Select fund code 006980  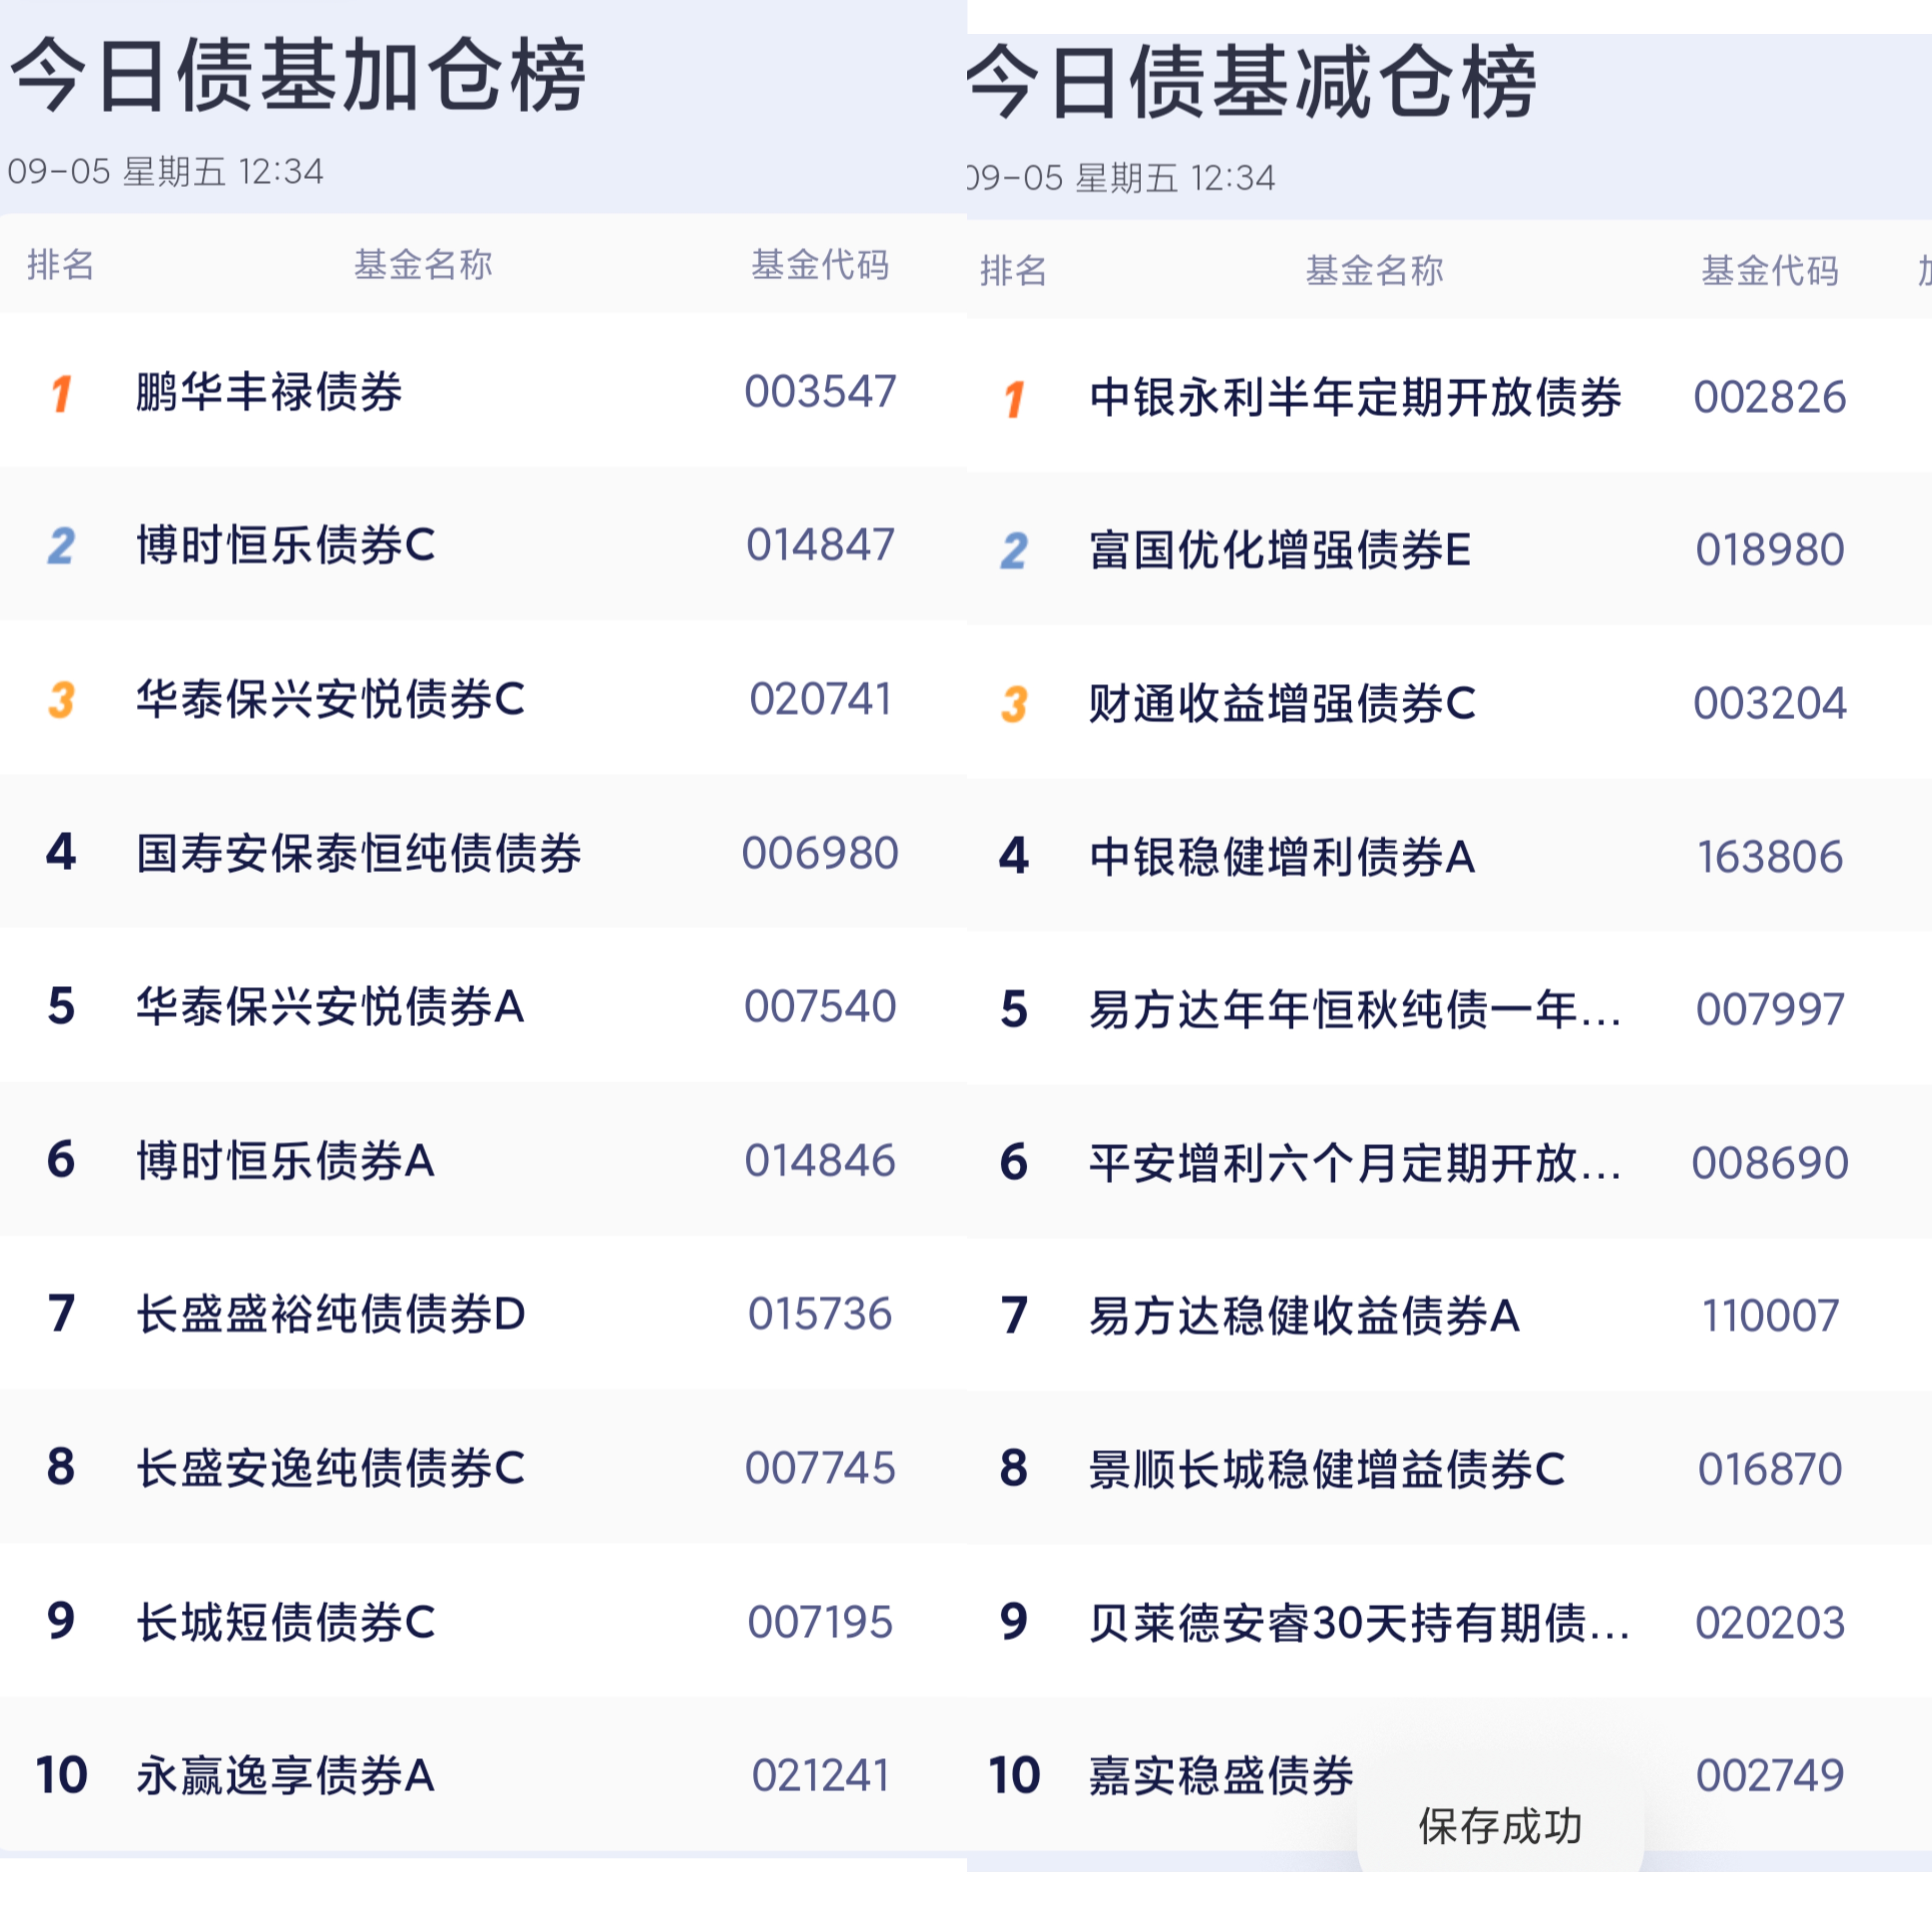[820, 853]
